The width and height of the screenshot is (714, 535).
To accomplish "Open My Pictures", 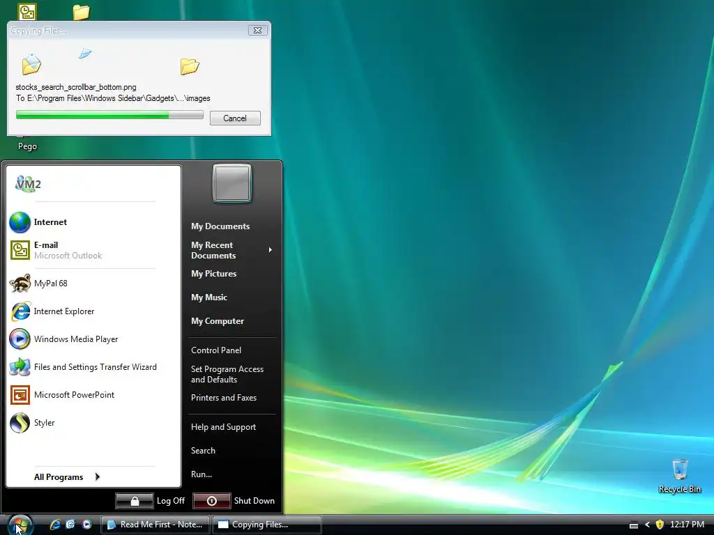I will 213,273.
